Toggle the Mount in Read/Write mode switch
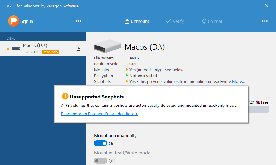 pos(101,161)
